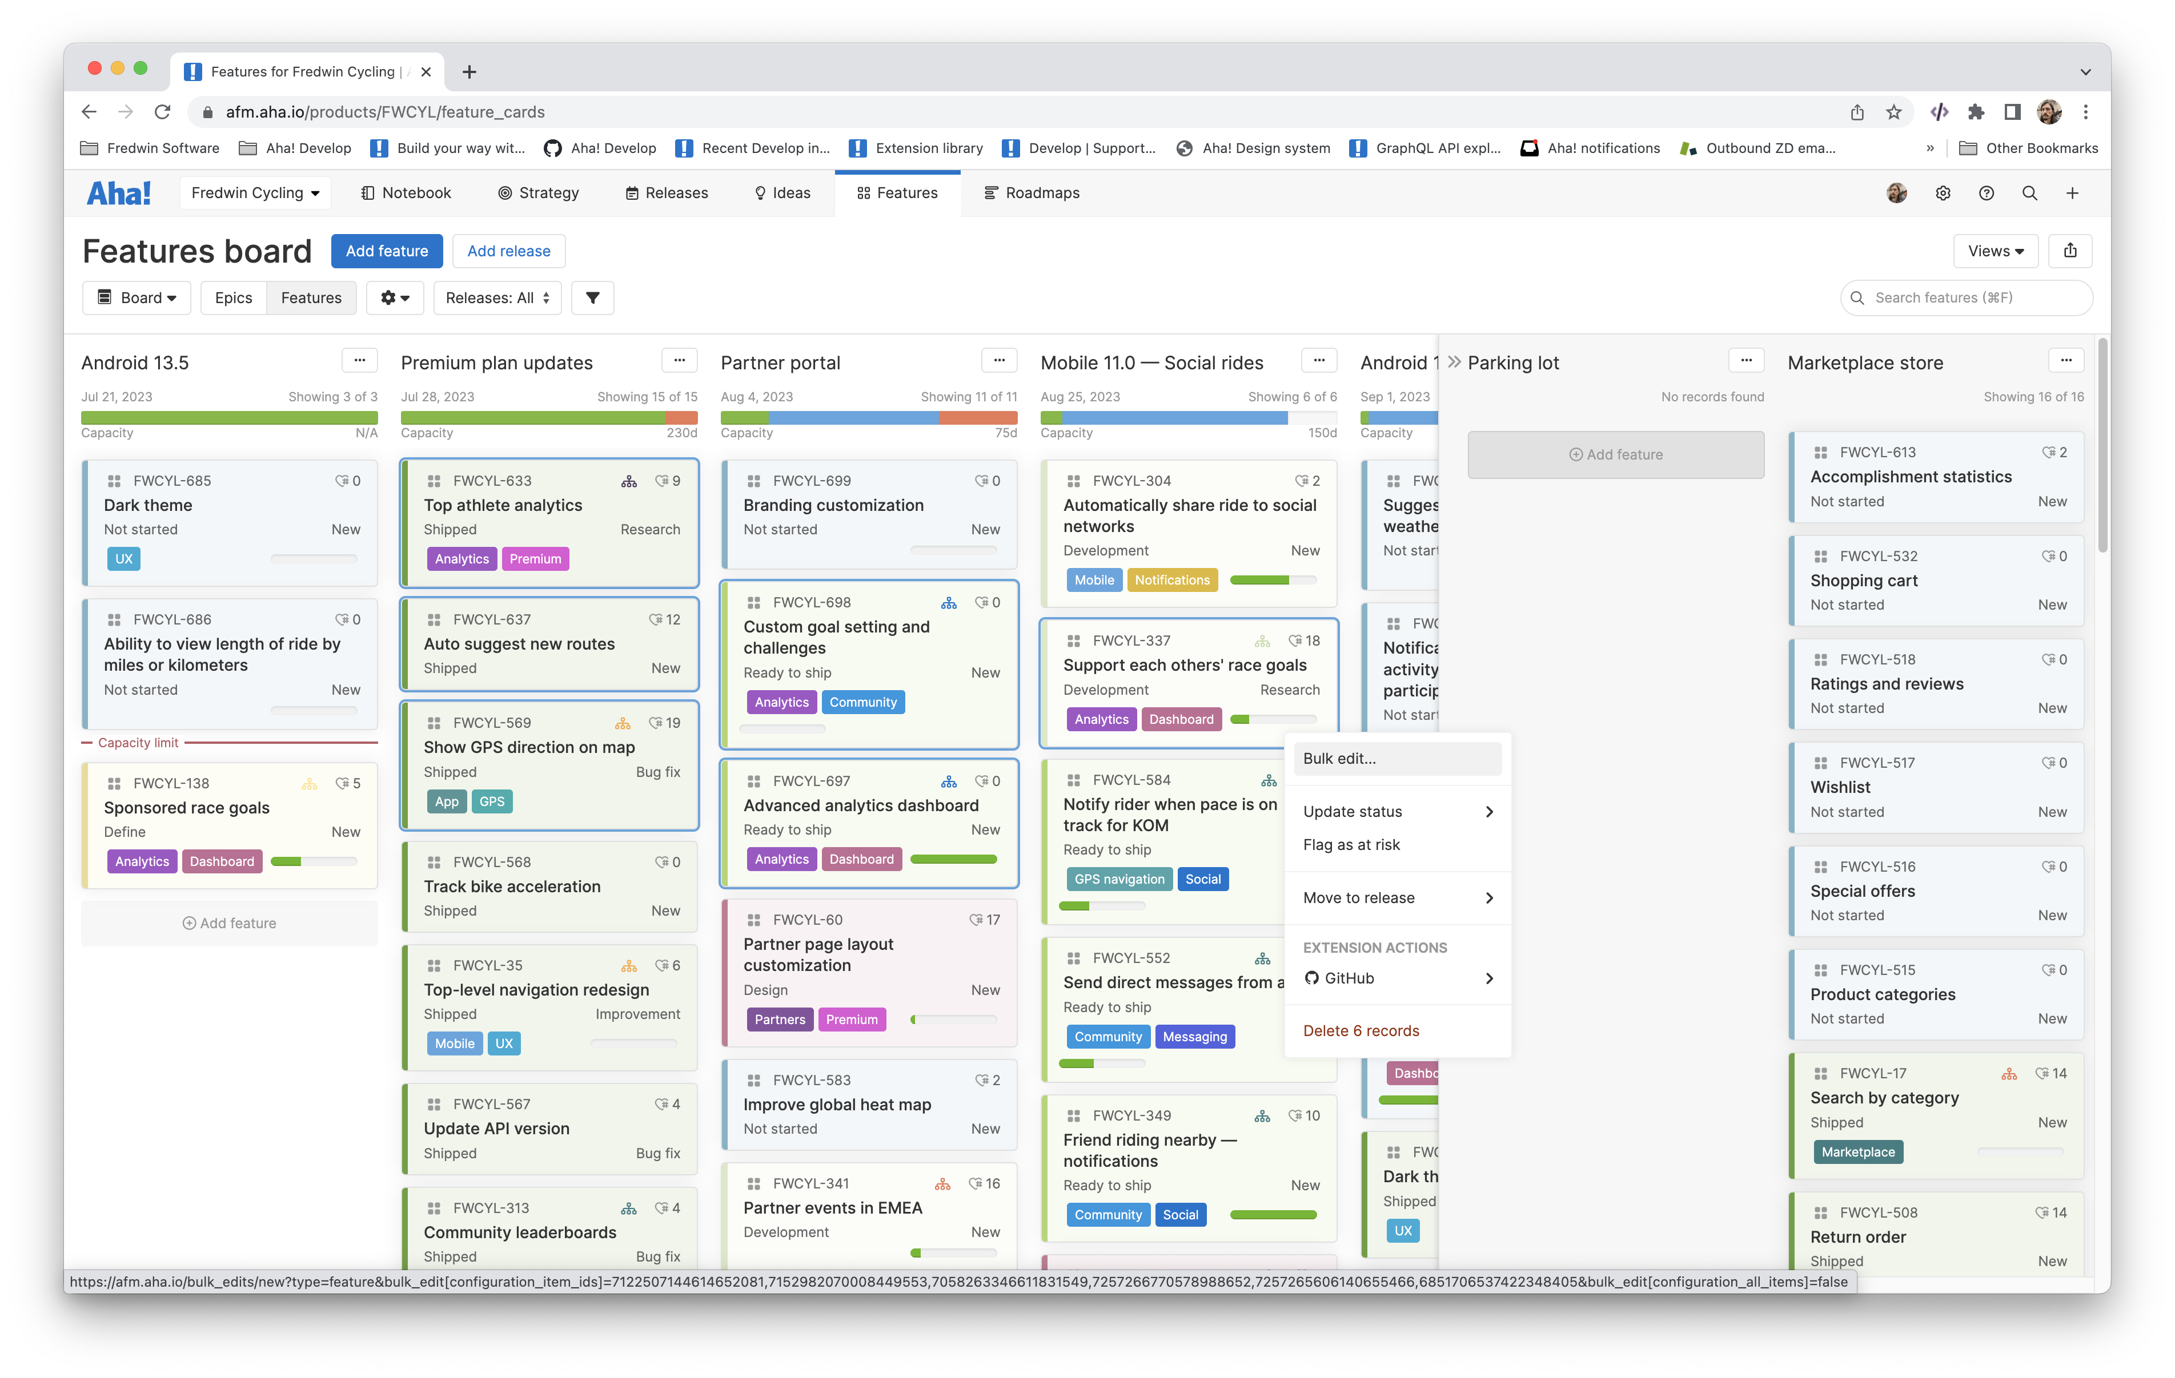This screenshot has height=1378, width=2175.
Task: Open Releases: All selector
Action: (x=497, y=298)
